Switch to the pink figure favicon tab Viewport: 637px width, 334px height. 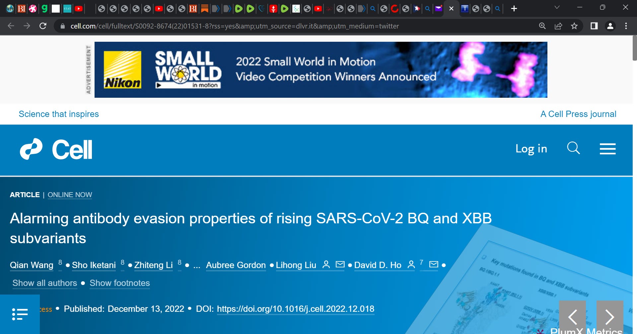click(33, 9)
